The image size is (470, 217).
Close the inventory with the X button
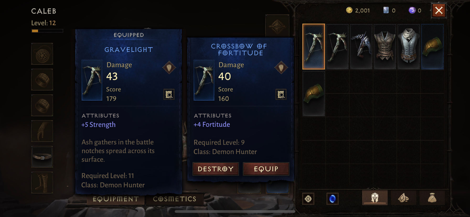tap(439, 11)
